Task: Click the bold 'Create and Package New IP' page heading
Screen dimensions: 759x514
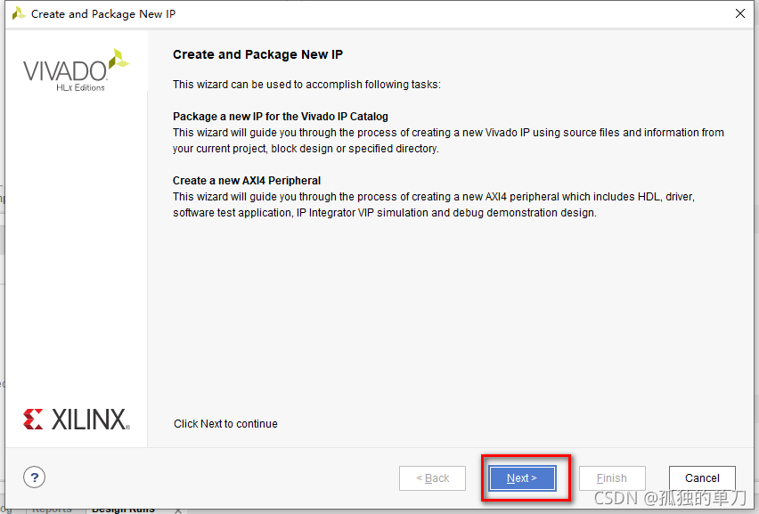Action: pyautogui.click(x=257, y=54)
